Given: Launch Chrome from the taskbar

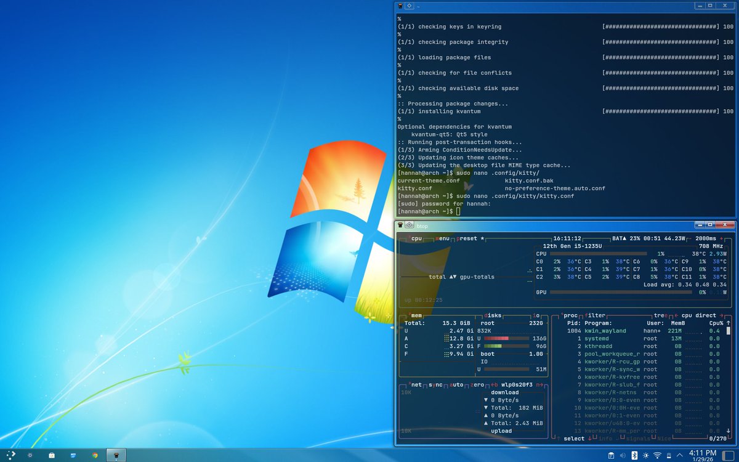Looking at the screenshot, I should [95, 455].
